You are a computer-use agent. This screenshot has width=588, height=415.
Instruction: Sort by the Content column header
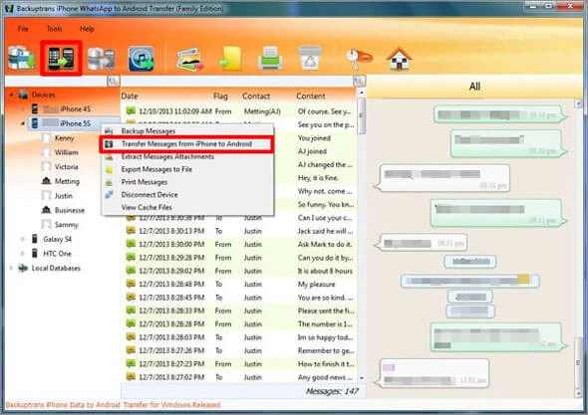pyautogui.click(x=311, y=97)
